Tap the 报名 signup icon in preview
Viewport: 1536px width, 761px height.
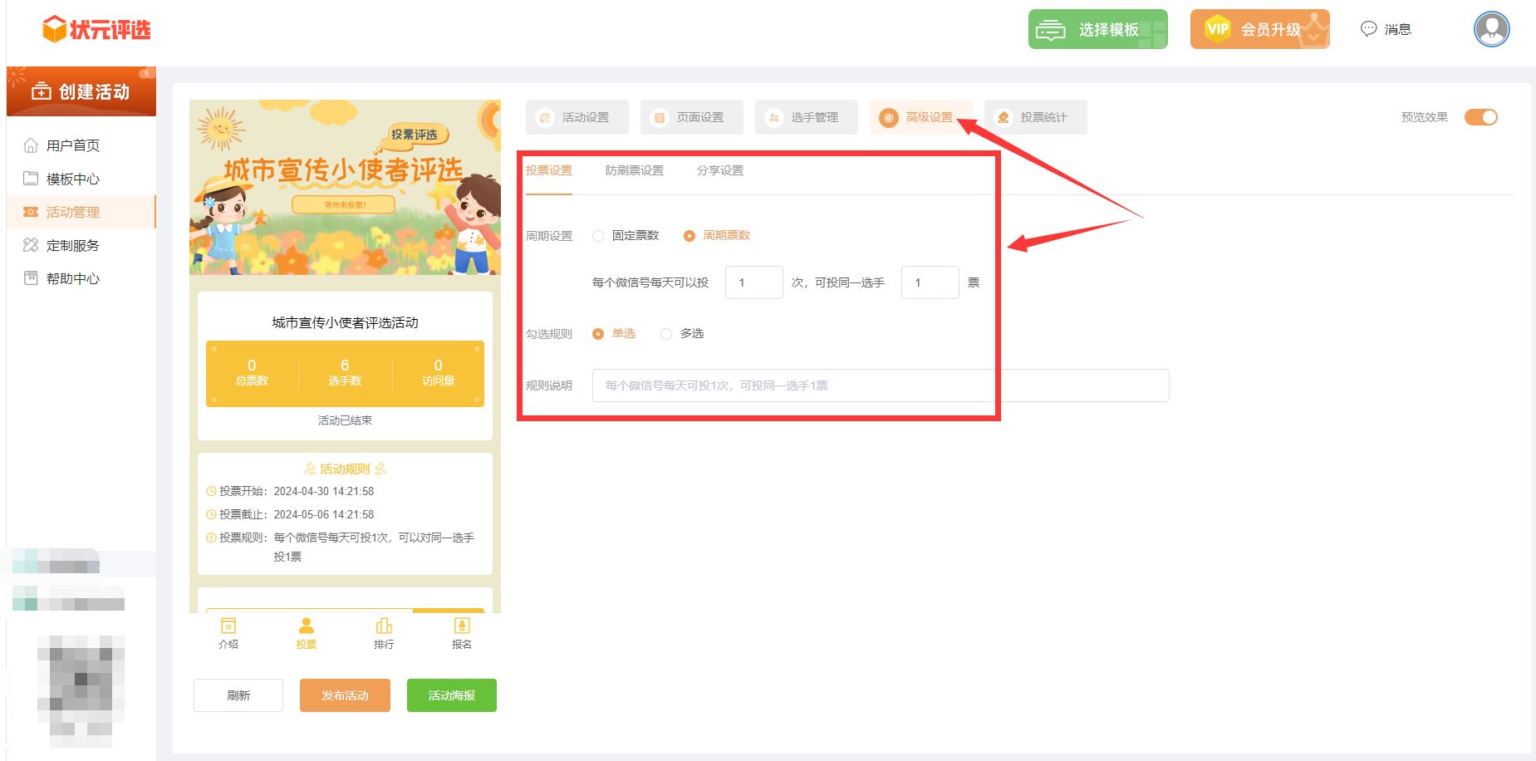pyautogui.click(x=462, y=626)
